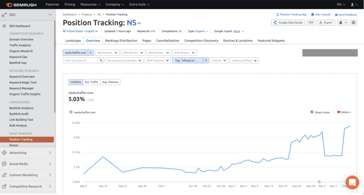Image resolution: width=364 pixels, height=195 pixels.
Task: Click the Social Media sidebar icon
Action: 4,164
